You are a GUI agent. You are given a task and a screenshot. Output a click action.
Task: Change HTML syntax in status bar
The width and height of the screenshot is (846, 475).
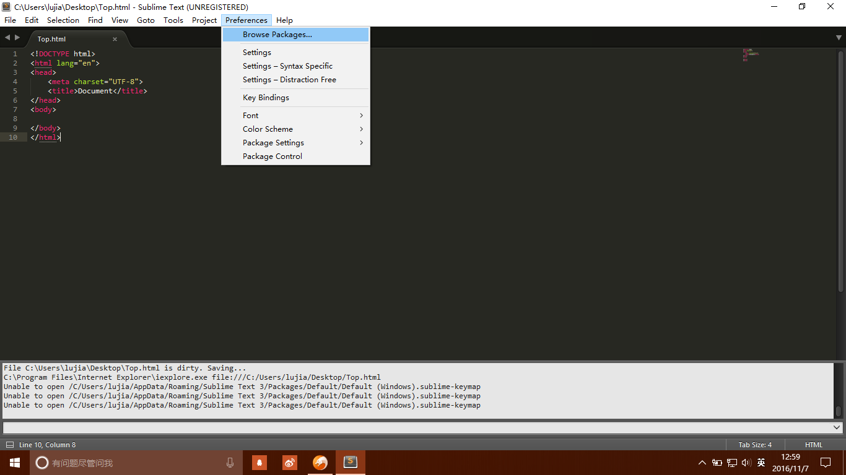click(814, 445)
